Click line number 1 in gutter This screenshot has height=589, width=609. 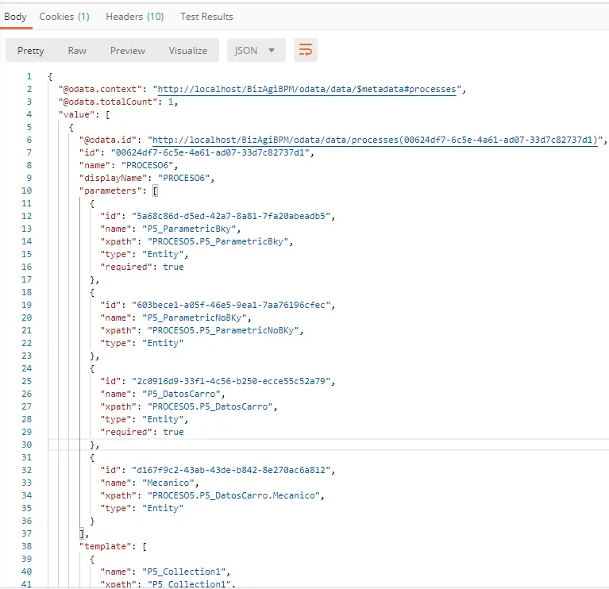click(29, 76)
